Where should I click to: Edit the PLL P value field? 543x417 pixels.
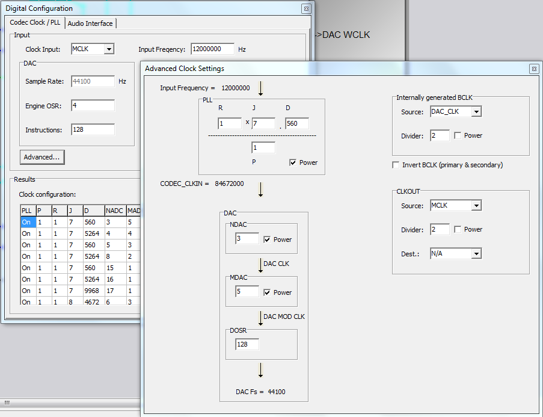(x=263, y=147)
